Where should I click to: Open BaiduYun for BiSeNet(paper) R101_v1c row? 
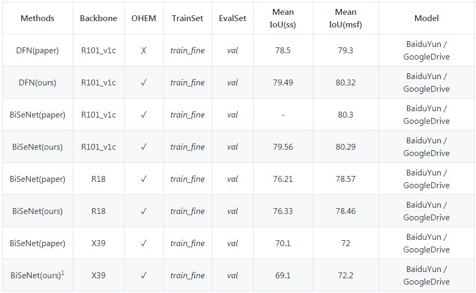423,109
